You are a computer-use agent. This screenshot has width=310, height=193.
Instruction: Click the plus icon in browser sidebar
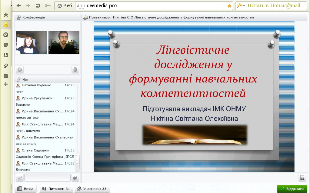point(6,84)
